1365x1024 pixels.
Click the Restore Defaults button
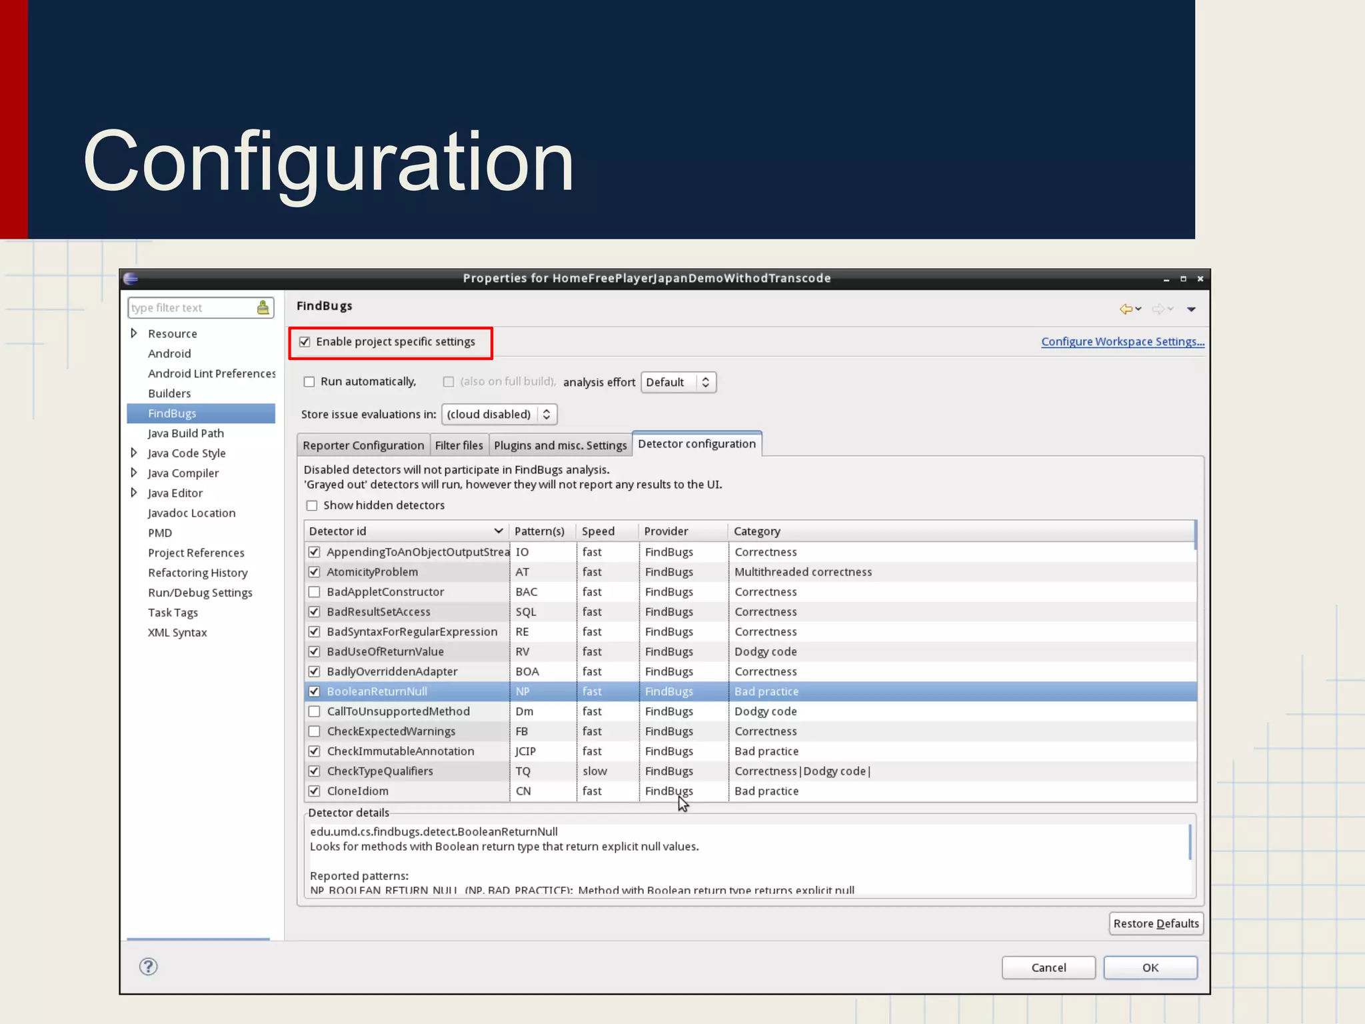pos(1156,923)
